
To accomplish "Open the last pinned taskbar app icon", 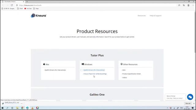I will pyautogui.click(x=37, y=108).
